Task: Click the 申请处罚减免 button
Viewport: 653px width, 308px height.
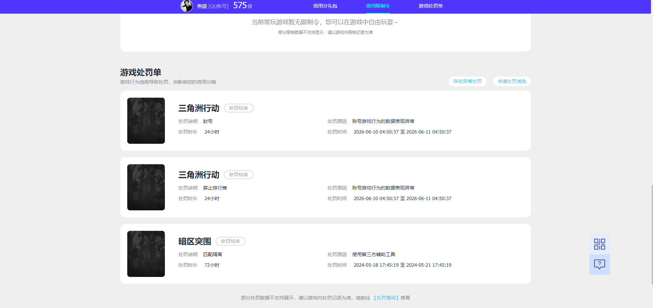Action: (512, 81)
